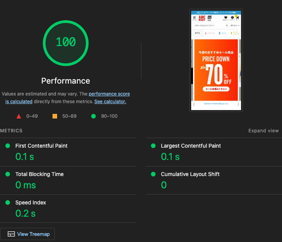Image resolution: width=282 pixels, height=242 pixels.
Task: Expand the Total Blocking Time metric
Action: click(68, 180)
